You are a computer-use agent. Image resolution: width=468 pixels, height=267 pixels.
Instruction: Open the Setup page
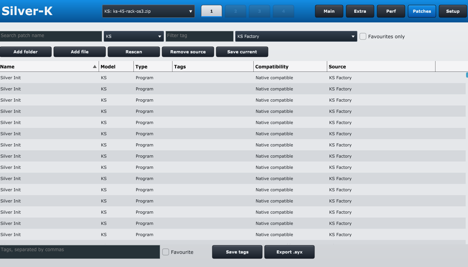(453, 11)
